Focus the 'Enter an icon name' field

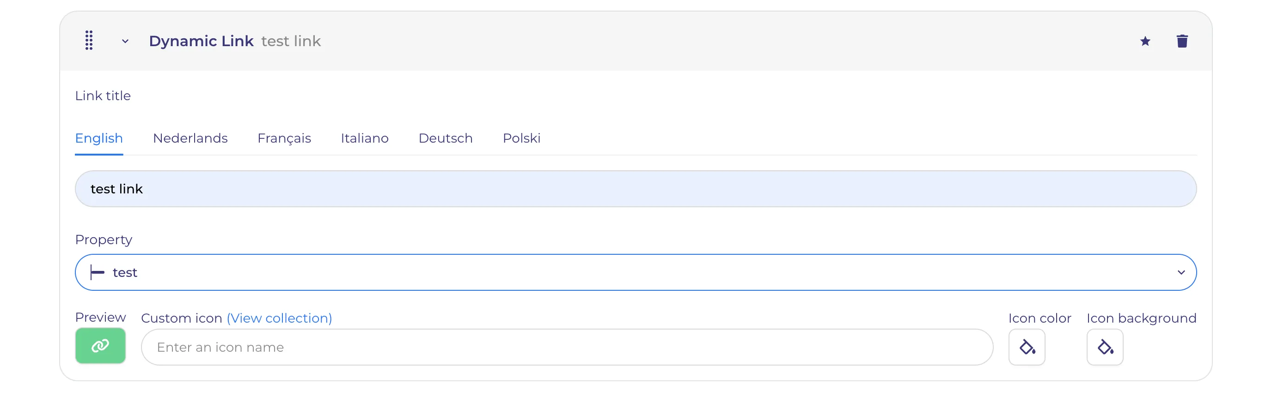(x=567, y=347)
